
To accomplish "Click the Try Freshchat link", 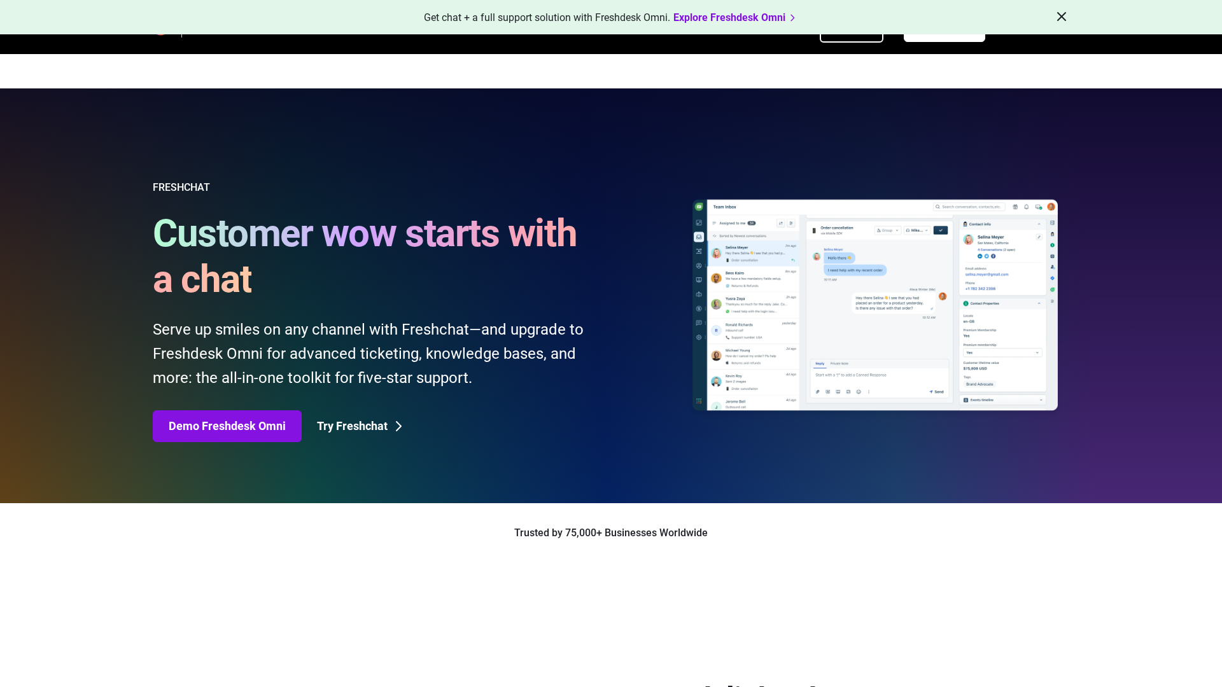I will coord(360,426).
